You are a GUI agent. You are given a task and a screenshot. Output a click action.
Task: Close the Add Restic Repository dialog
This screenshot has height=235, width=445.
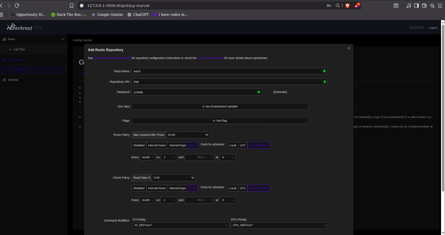348,48
